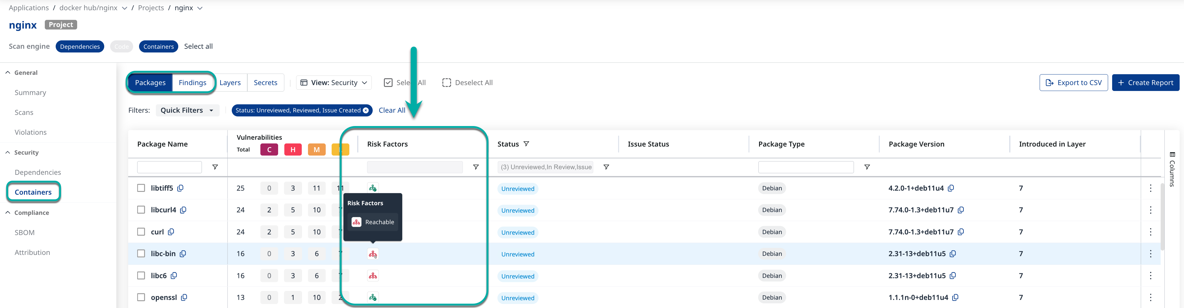Viewport: 1184px width, 308px height.
Task: Click the libtiff5 risk factor icon
Action: [373, 188]
